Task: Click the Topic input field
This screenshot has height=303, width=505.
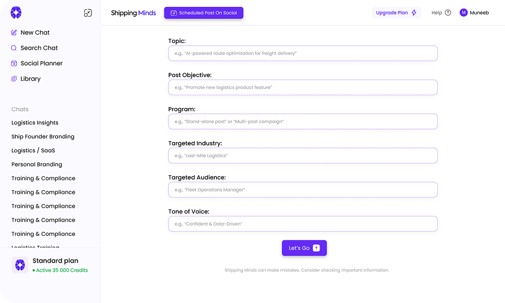Action: click(302, 53)
